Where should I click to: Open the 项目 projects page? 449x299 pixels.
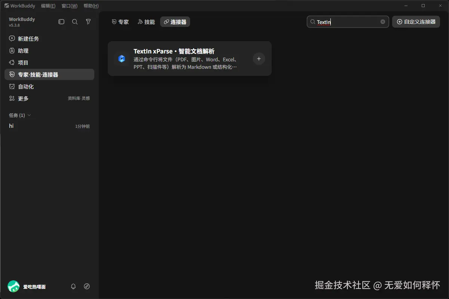coord(49,62)
